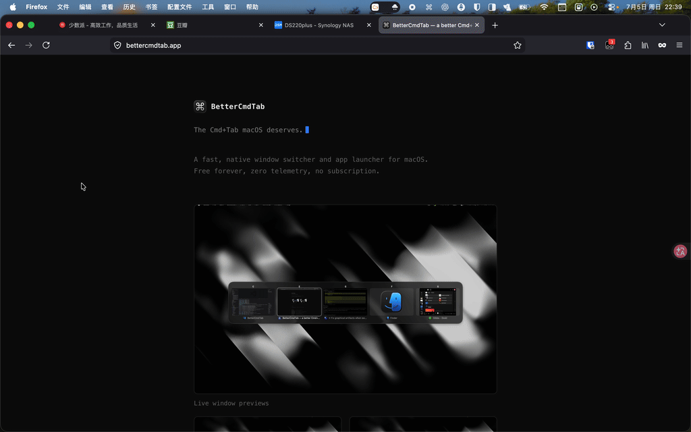This screenshot has width=691, height=432.
Task: Reload the page with the refresh icon
Action: pyautogui.click(x=46, y=45)
